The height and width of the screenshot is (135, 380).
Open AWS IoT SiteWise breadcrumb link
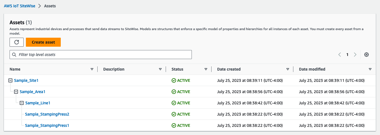point(20,6)
